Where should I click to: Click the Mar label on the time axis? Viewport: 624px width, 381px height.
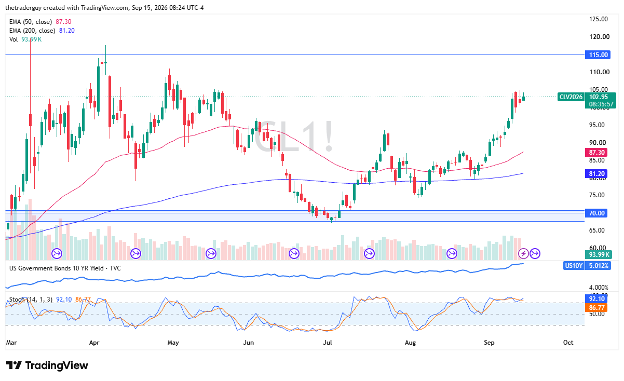pos(11,343)
